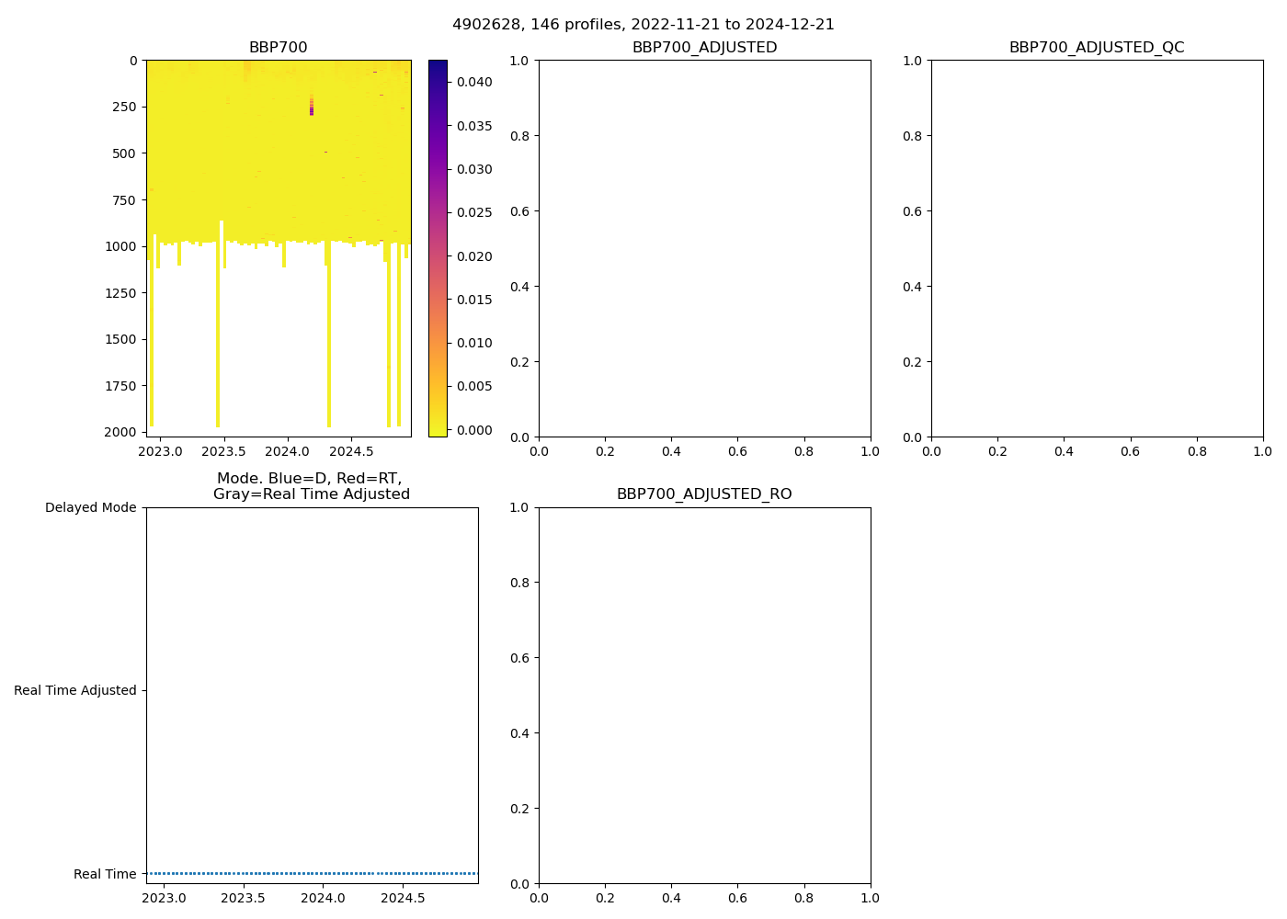Select the BBP700_ADJUSTED_QC plot title

tap(1097, 48)
